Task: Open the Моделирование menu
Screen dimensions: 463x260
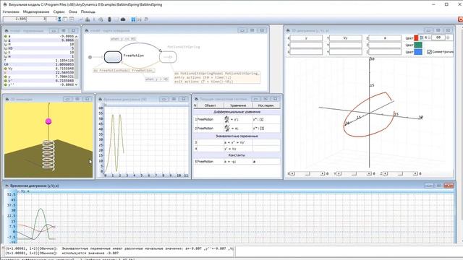Action: point(36,12)
